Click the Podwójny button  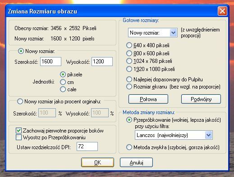[x=201, y=99]
